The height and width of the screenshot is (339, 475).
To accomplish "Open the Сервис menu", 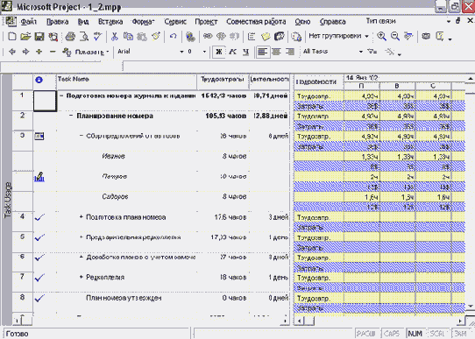I will point(175,22).
